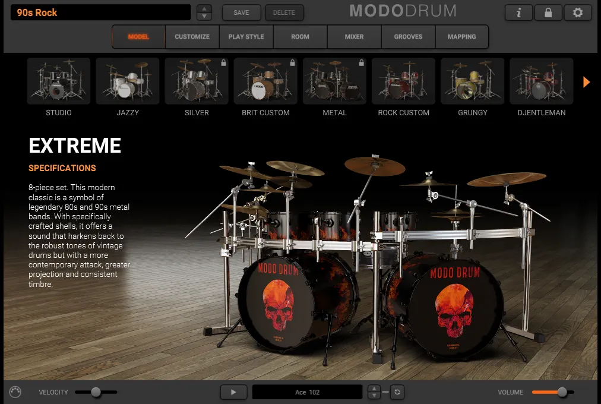Step the groove selector up

374,389
